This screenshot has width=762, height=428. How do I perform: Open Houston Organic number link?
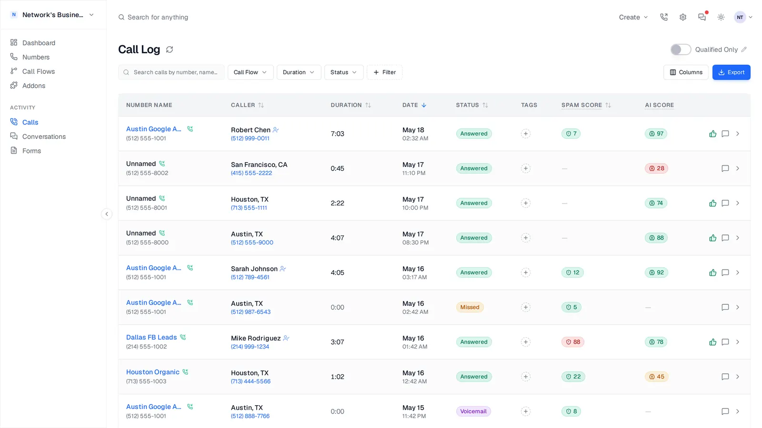pyautogui.click(x=153, y=372)
